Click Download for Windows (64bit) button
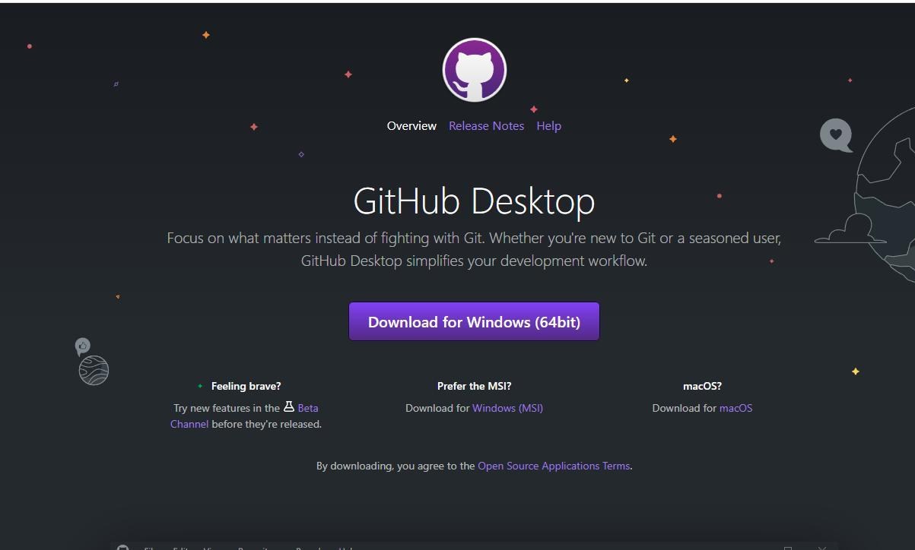 pos(474,321)
